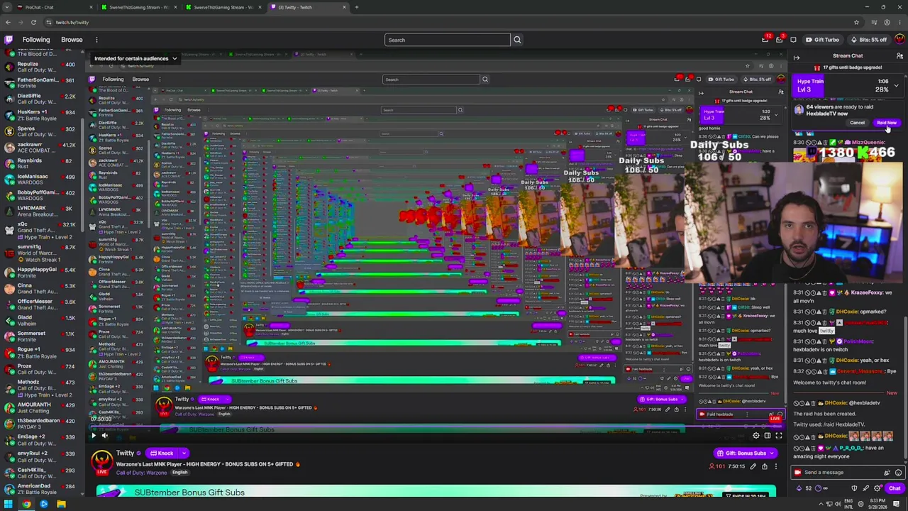Open zackrawrr channel in sidebar

click(x=41, y=148)
